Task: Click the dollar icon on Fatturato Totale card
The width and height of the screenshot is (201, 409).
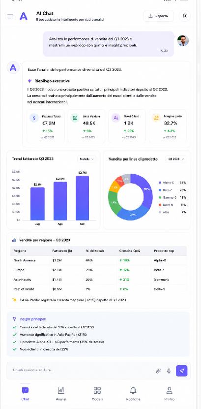Action: [x=34, y=118]
